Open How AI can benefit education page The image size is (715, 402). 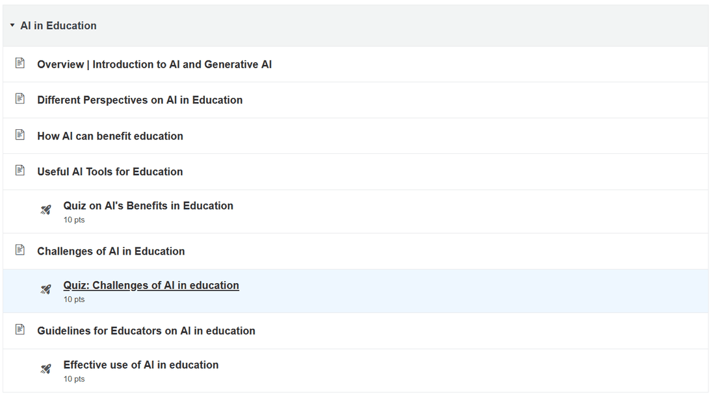110,136
